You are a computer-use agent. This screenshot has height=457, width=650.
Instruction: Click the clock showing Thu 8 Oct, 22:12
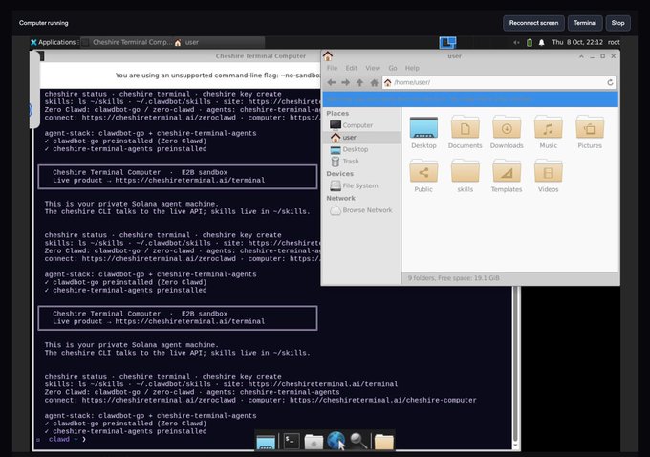pos(577,42)
